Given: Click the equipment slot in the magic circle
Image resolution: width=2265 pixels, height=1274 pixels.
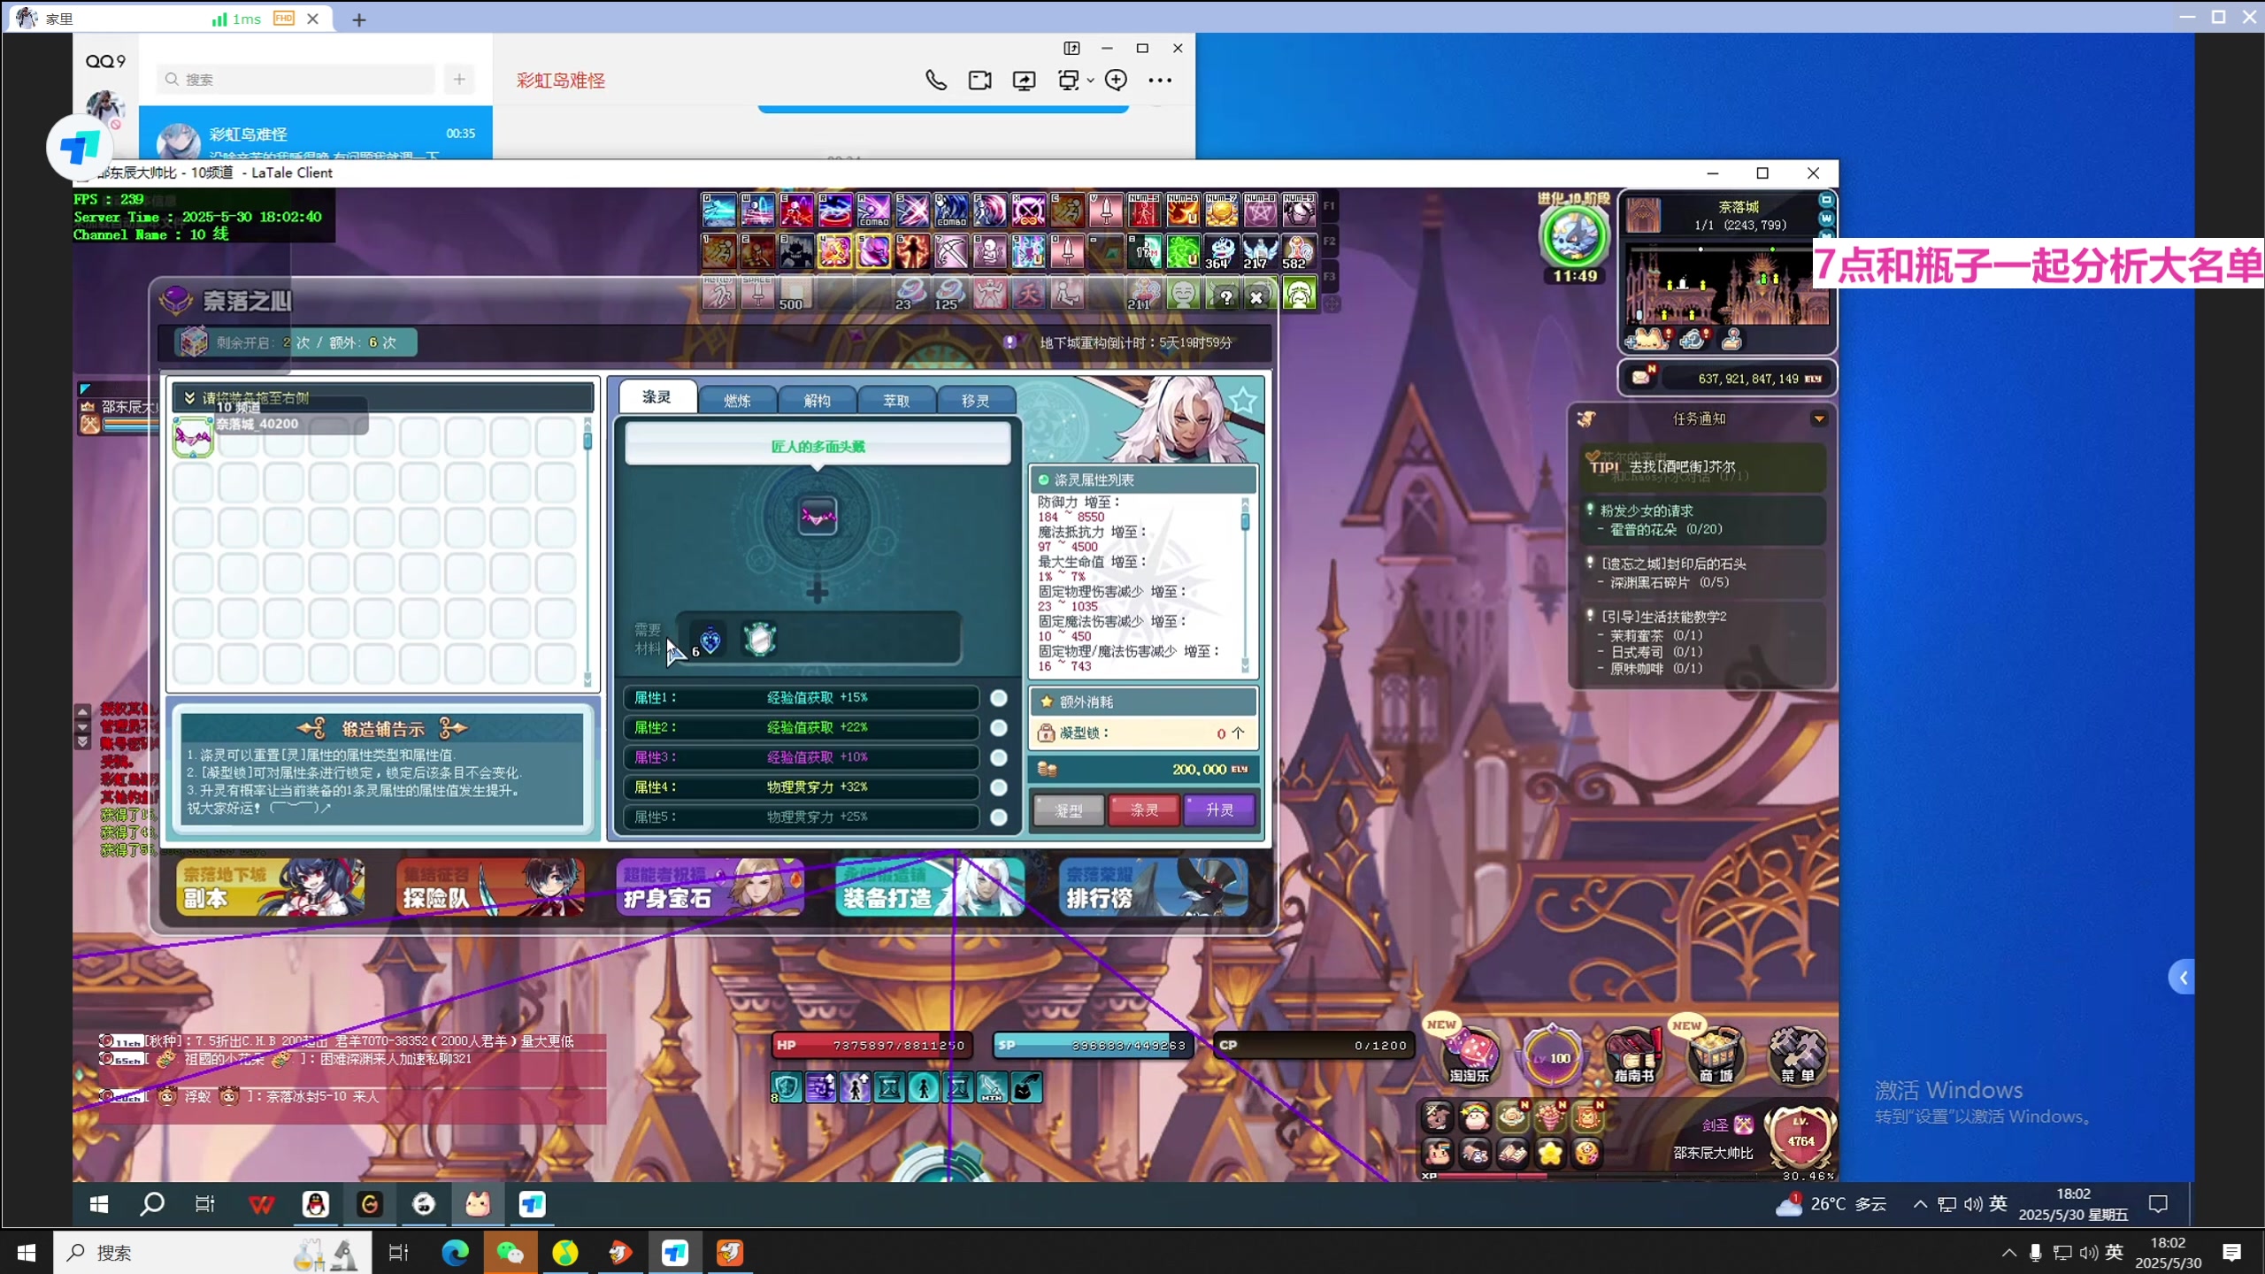Looking at the screenshot, I should click(x=818, y=516).
